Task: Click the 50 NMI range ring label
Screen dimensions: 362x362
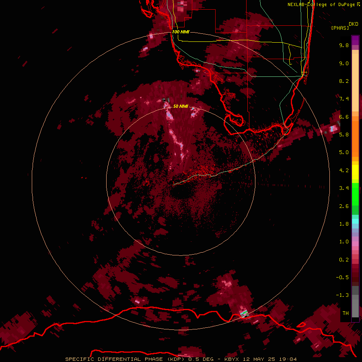Action: [x=181, y=106]
